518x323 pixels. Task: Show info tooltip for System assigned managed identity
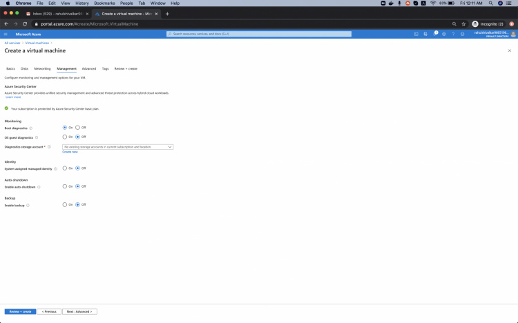tap(55, 169)
